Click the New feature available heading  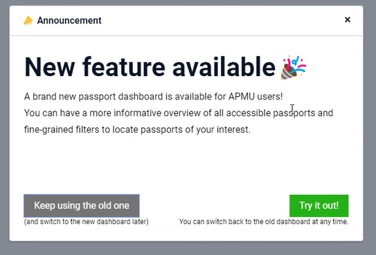[150, 67]
